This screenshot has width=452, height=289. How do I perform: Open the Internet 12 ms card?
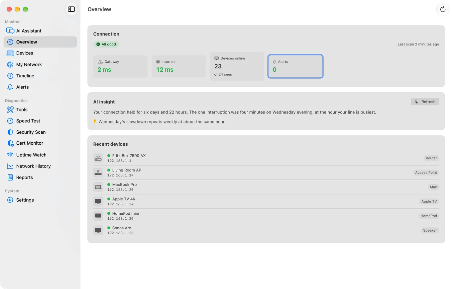click(179, 66)
